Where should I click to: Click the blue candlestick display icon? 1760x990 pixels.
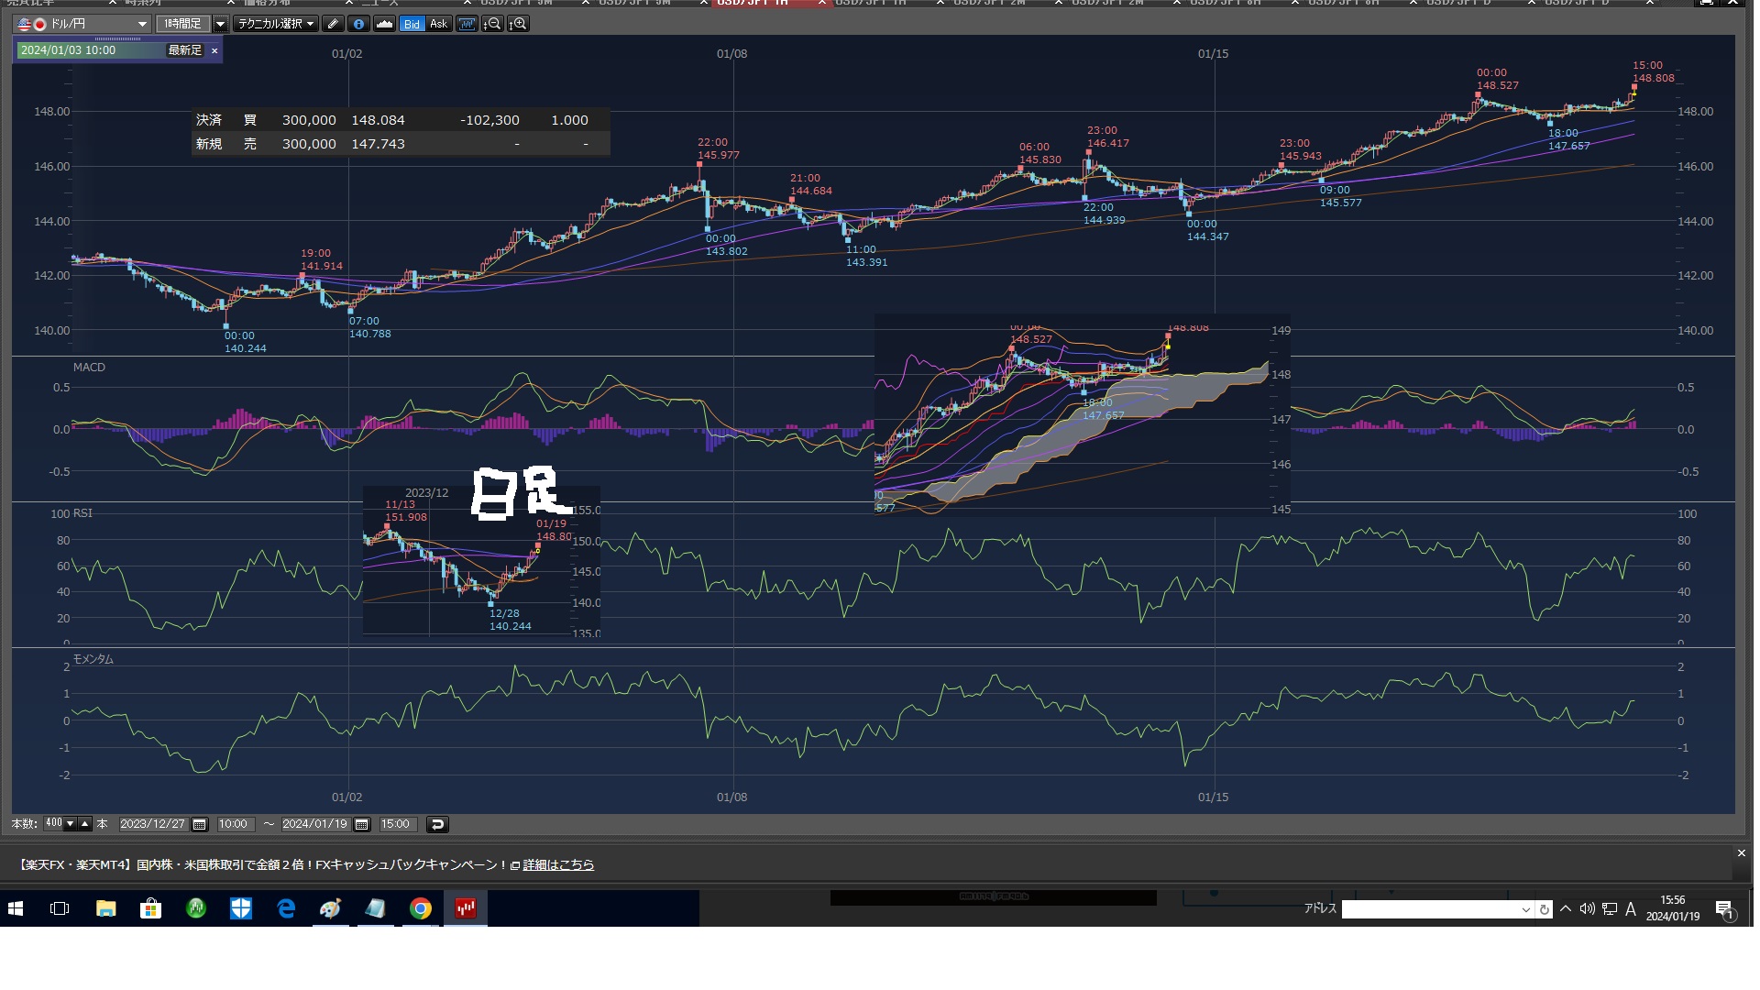467,24
